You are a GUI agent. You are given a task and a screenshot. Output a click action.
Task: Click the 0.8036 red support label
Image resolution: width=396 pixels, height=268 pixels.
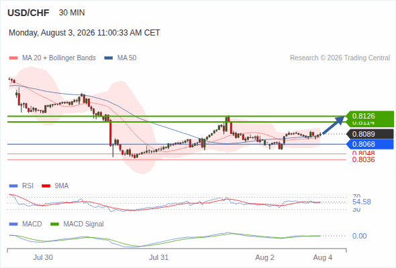click(x=363, y=160)
